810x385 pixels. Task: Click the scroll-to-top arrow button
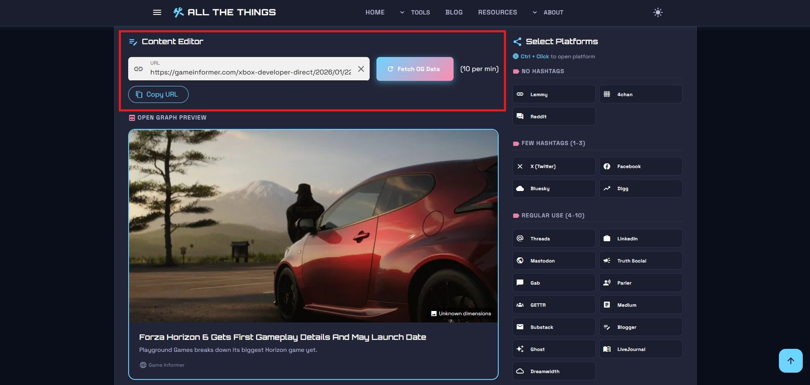click(x=790, y=360)
